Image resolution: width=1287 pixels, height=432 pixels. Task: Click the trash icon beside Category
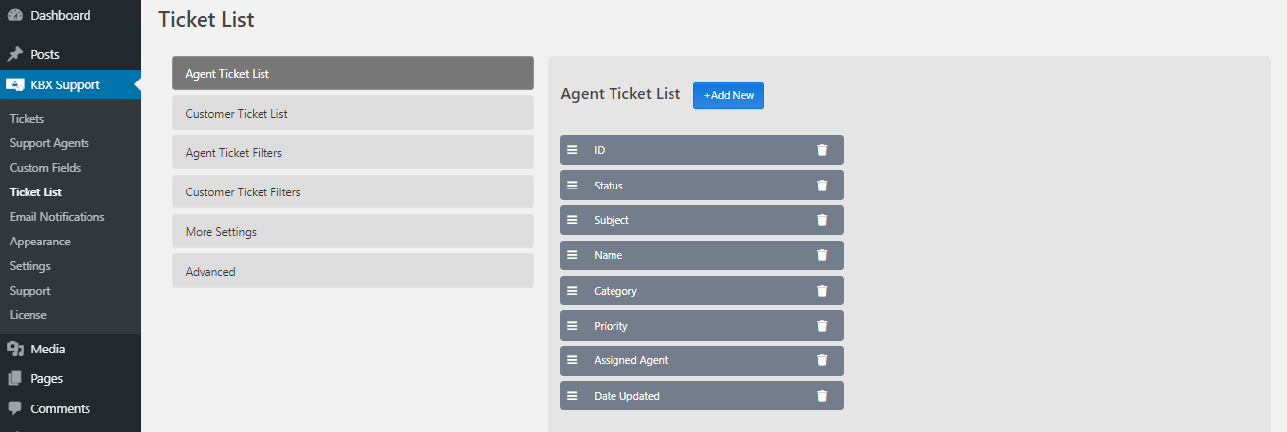[822, 291]
